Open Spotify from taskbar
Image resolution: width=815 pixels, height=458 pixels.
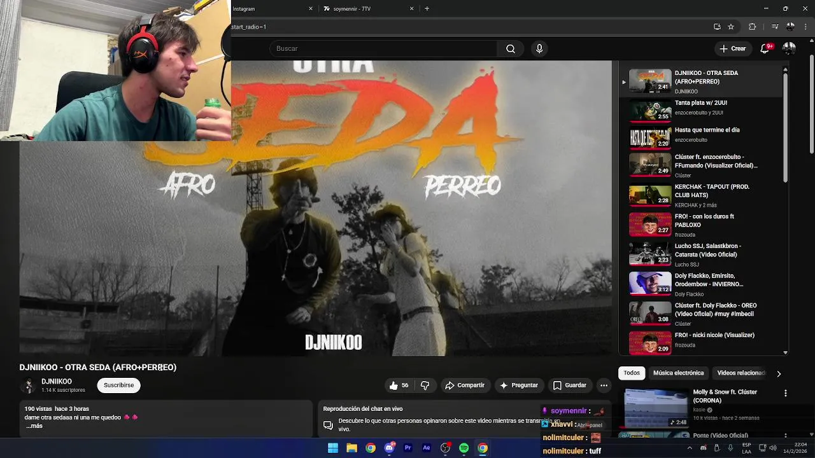tap(464, 448)
